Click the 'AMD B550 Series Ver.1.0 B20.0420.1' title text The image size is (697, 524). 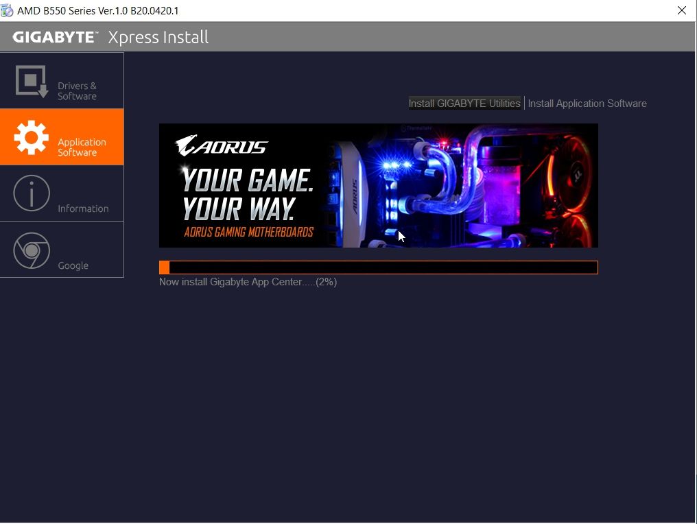pyautogui.click(x=98, y=11)
